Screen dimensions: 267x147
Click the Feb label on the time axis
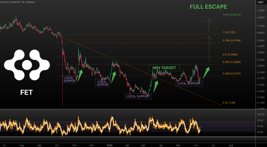click(x=127, y=145)
